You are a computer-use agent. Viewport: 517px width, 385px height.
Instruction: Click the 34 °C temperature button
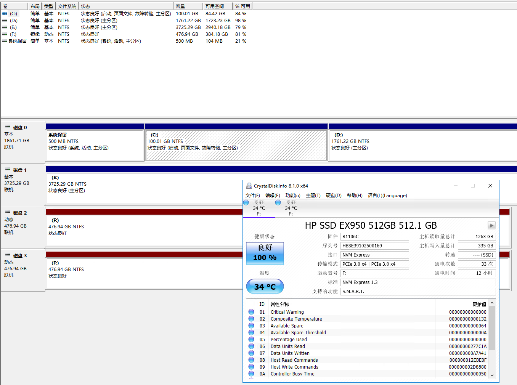click(265, 286)
